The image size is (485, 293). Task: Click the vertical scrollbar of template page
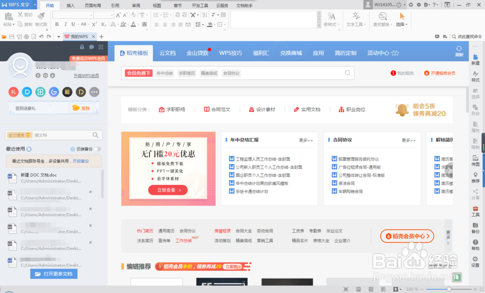(467, 99)
